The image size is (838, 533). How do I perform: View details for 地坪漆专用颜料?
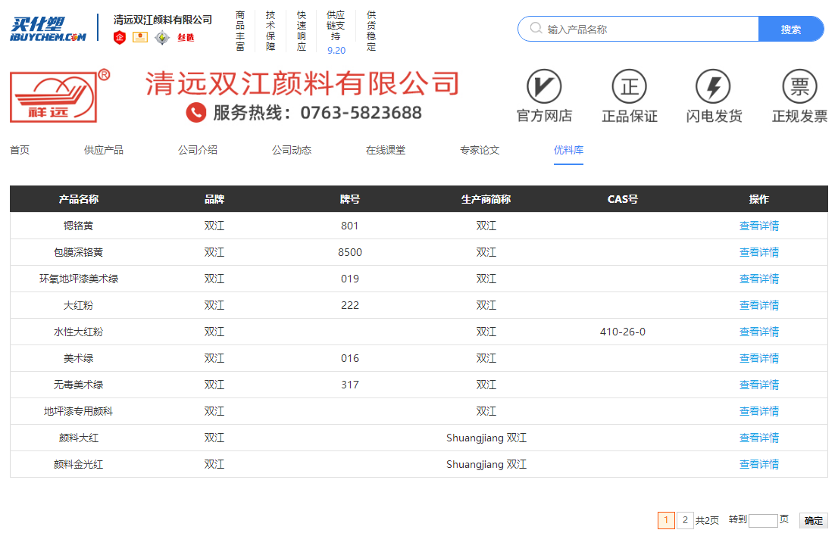[759, 411]
